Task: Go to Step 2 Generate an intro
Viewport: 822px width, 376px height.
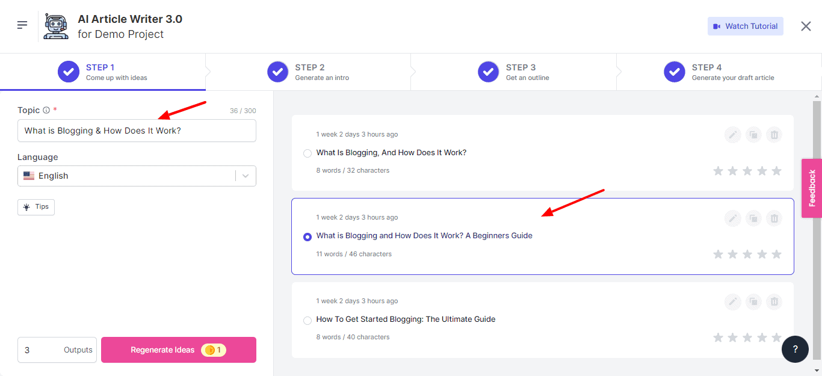Action: tap(309, 72)
